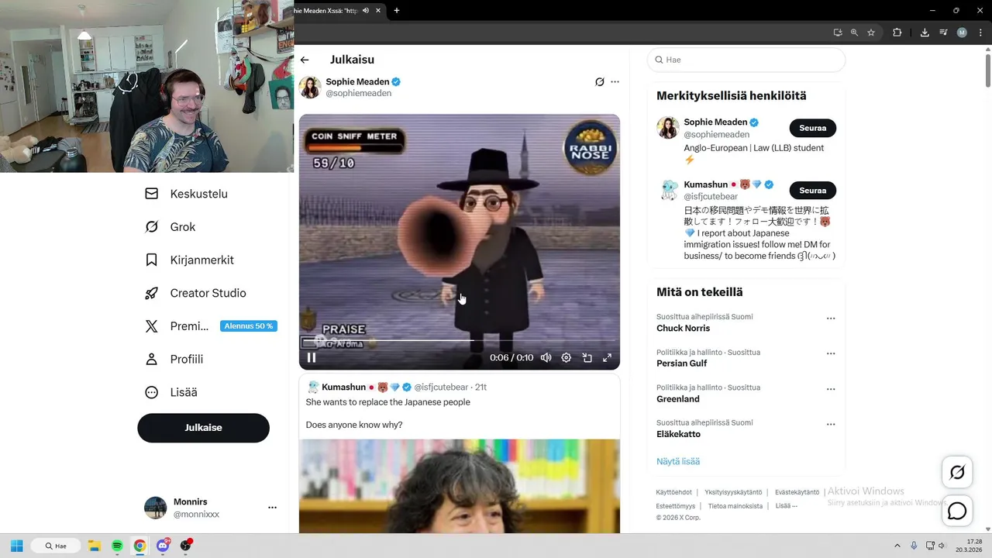992x558 pixels.
Task: Click the Hae search field on X
Action: pos(746,60)
